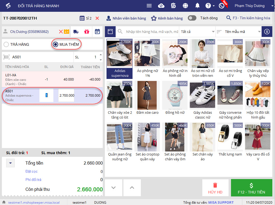Toggle product grid view icon
Screen dimensions: 275x205
[x=110, y=32]
